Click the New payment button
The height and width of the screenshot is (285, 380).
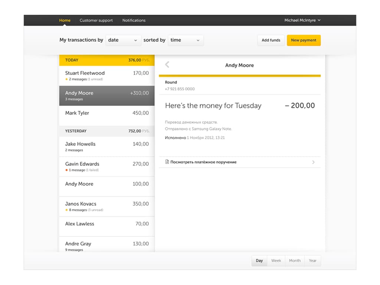tap(304, 40)
